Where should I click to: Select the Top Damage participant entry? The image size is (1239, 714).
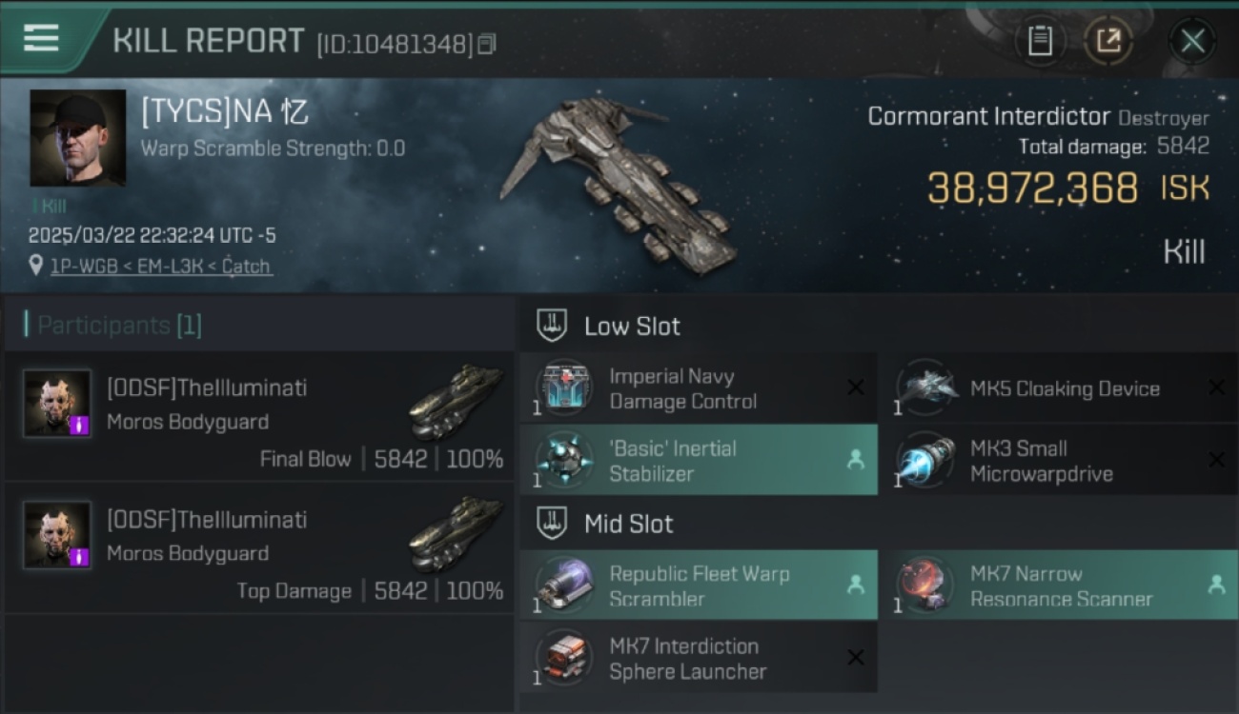(258, 547)
